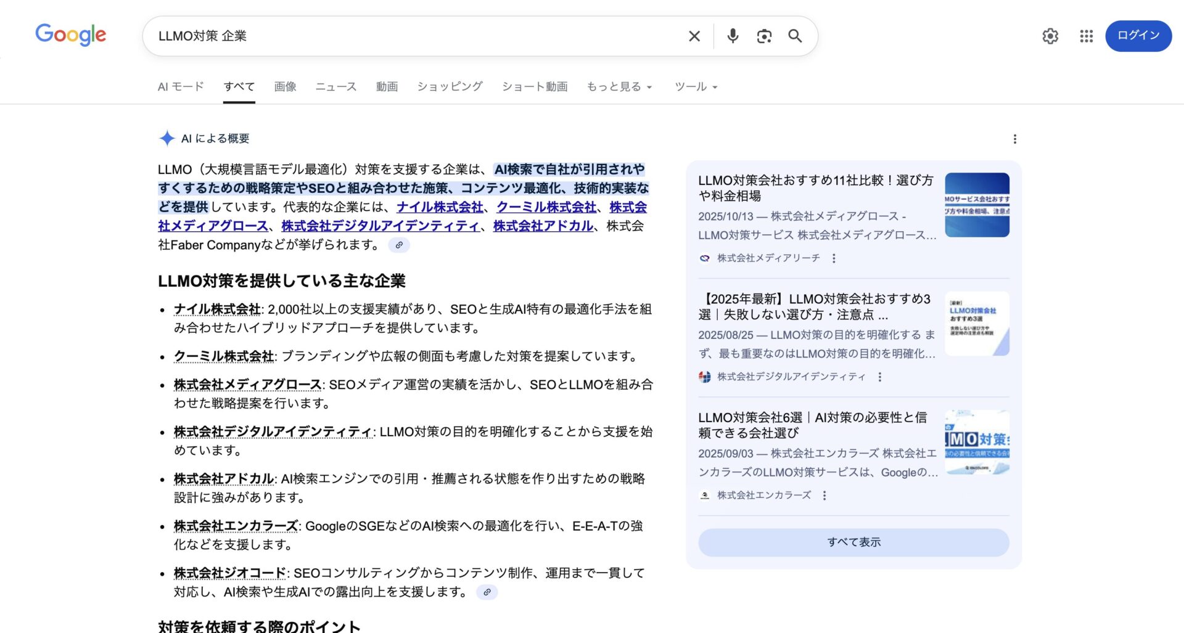Screen dimensions: 1184x633
Task: Open overflow menu beside 株式会社メディアリーチ source
Action: click(834, 258)
